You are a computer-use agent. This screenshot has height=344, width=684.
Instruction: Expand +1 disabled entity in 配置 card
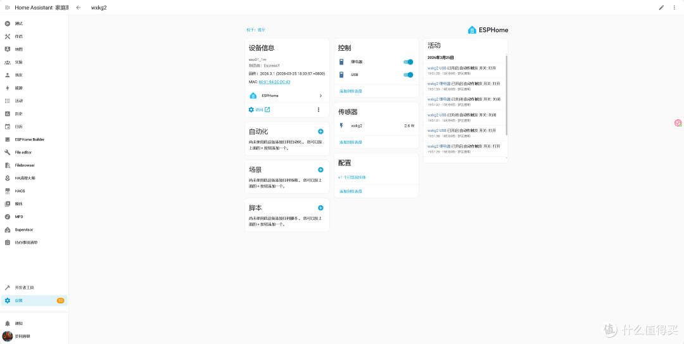click(352, 177)
